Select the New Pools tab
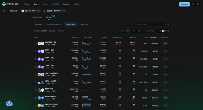Image resolution: width=203 pixels, height=110 pixels. click(x=71, y=24)
